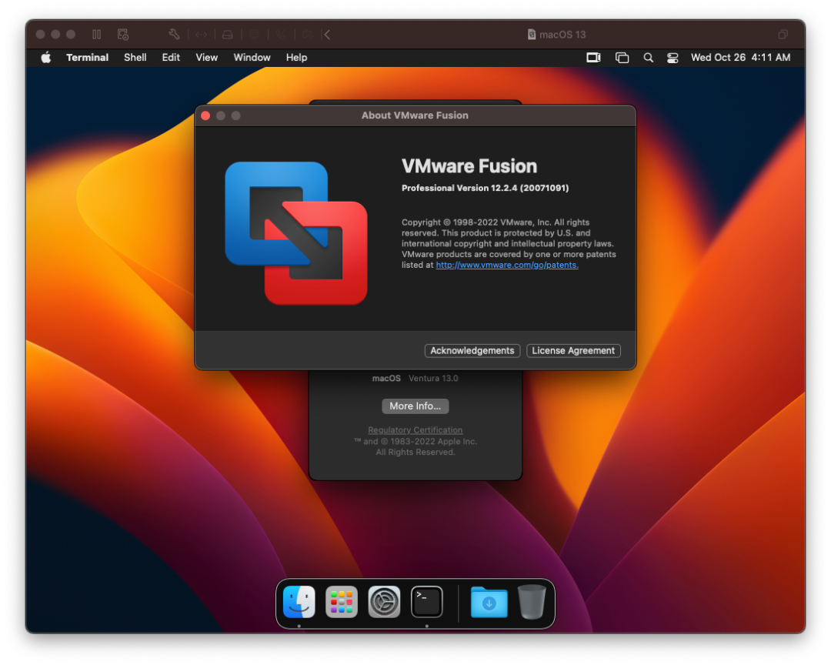Click the Acknowledgements button
Screen dimensions: 831x665
[472, 350]
